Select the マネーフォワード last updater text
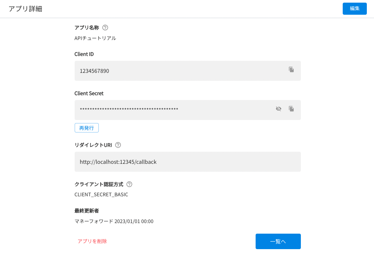 (114, 221)
